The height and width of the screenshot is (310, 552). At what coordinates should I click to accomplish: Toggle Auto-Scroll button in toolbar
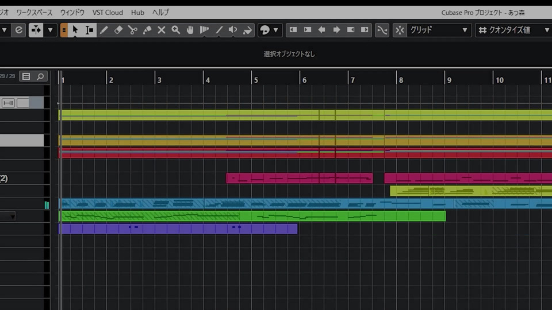[x=36, y=30]
